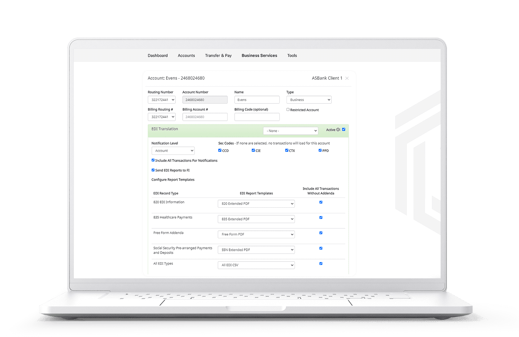The width and height of the screenshot is (519, 337).
Task: Toggle without-addenda checkbox for 820 EDI Information
Action: pyautogui.click(x=321, y=202)
